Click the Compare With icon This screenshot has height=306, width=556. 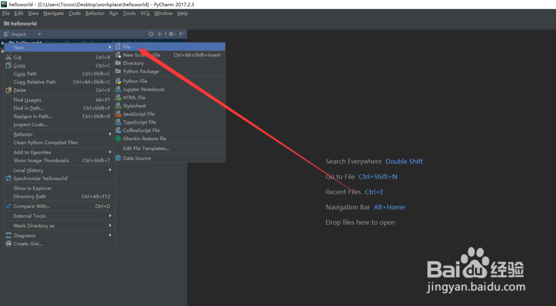click(x=8, y=206)
